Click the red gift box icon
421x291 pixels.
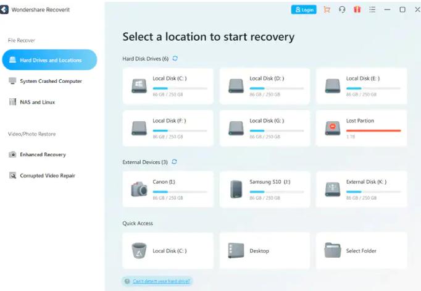coord(357,10)
